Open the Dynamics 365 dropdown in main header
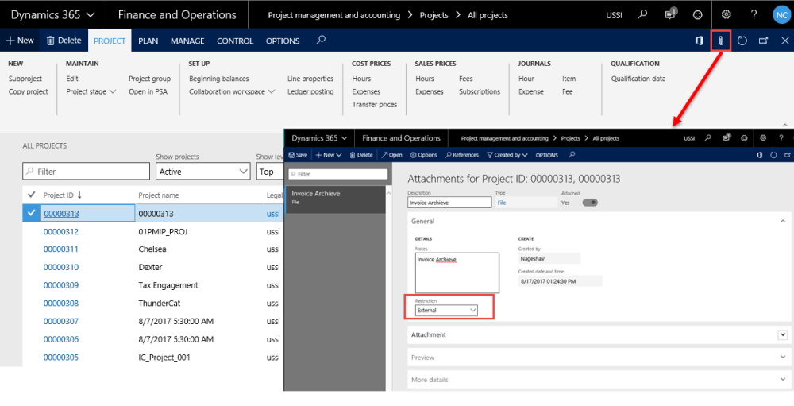The height and width of the screenshot is (406, 794). tap(52, 15)
